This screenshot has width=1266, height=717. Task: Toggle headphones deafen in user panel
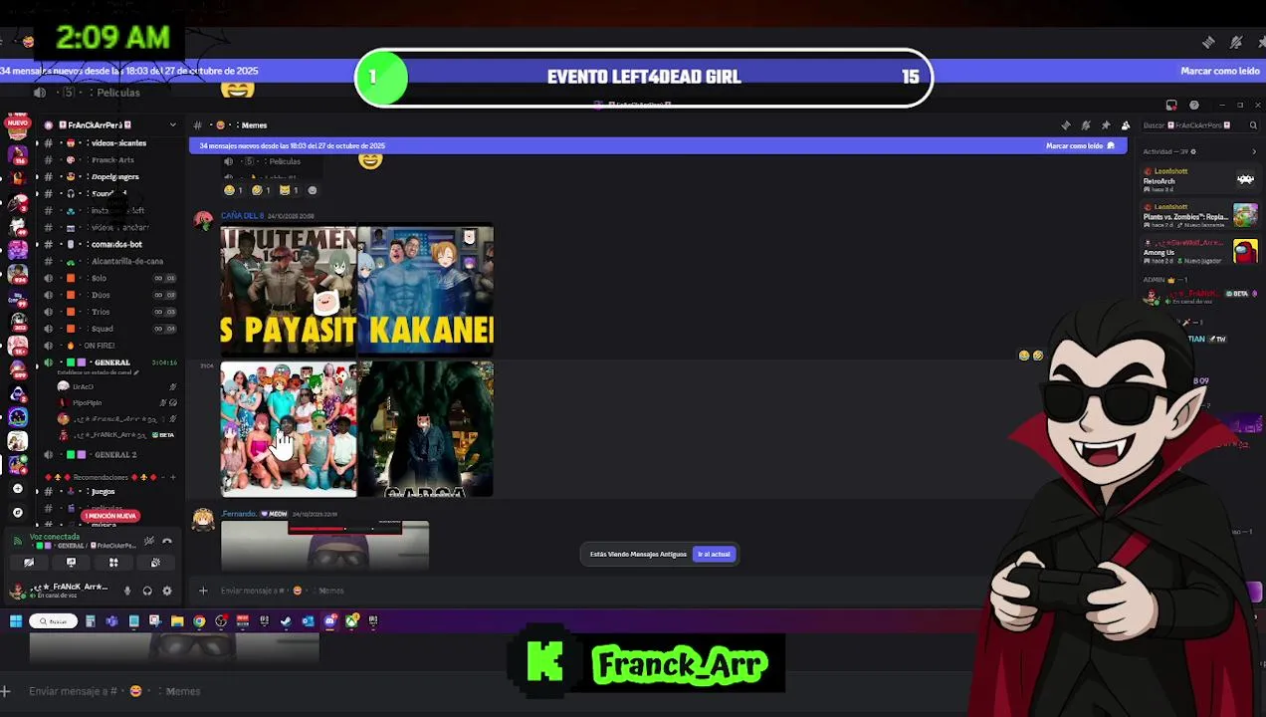[147, 591]
